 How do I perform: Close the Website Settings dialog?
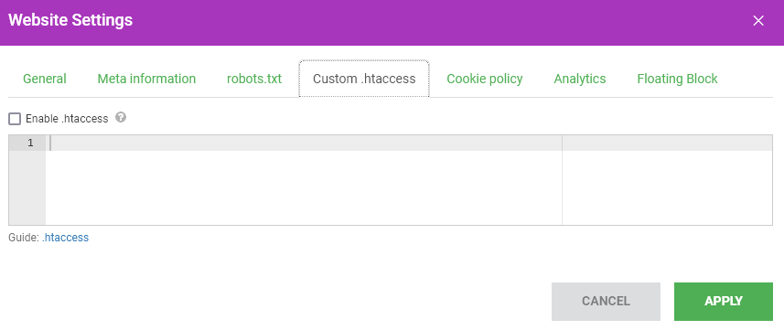[x=758, y=20]
